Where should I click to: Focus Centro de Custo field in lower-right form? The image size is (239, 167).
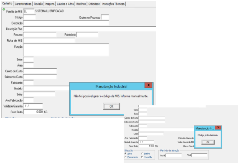pyautogui.click(x=152, y=117)
